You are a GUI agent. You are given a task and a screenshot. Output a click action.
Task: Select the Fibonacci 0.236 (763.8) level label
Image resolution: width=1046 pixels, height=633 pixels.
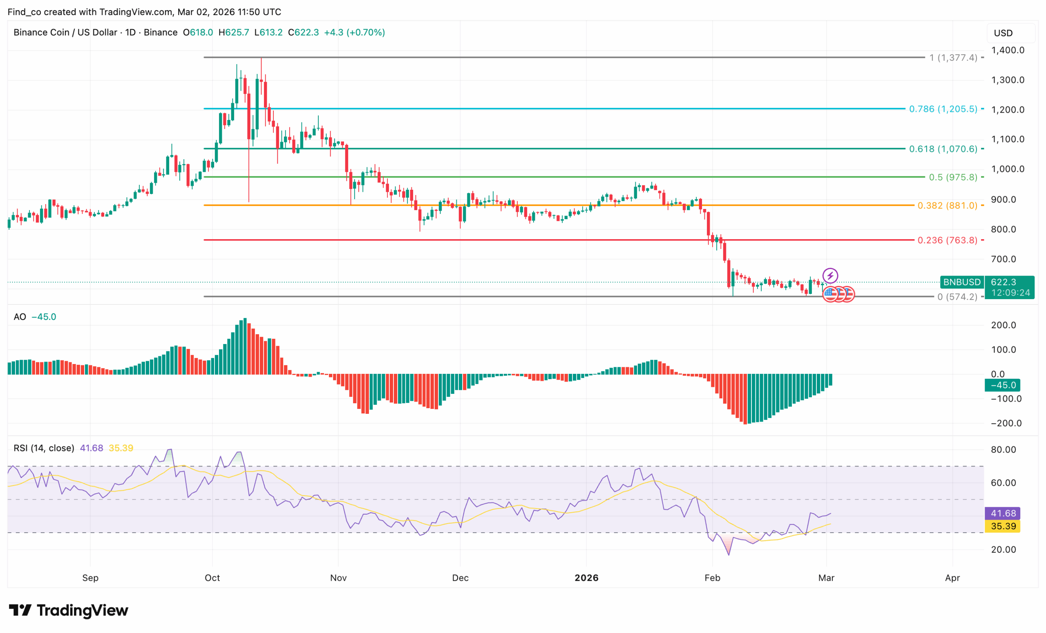pyautogui.click(x=948, y=240)
